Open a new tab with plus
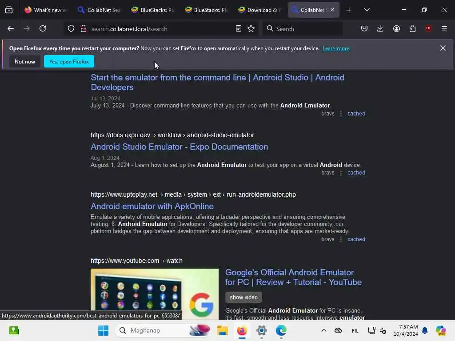455x341 pixels. 349,10
